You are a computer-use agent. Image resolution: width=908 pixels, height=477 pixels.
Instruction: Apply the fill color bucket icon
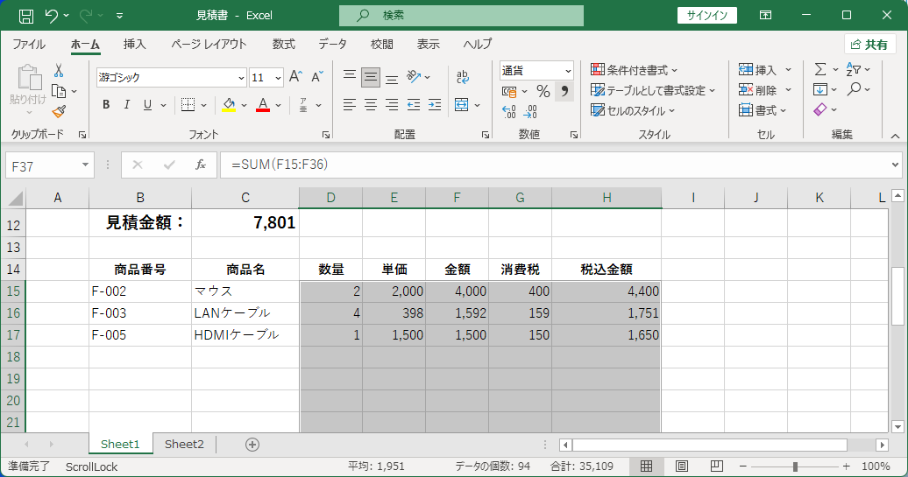229,105
